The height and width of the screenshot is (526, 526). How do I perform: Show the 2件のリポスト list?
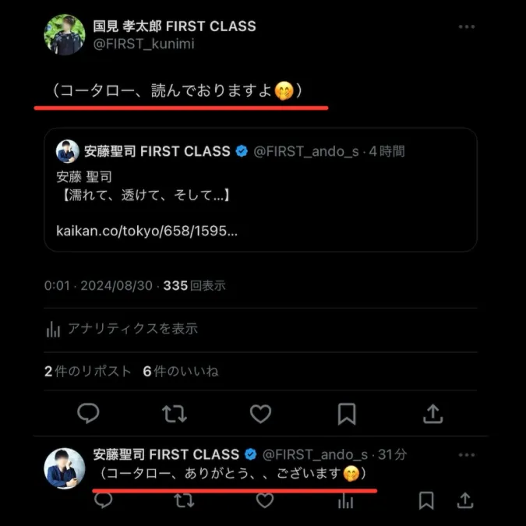tap(87, 372)
